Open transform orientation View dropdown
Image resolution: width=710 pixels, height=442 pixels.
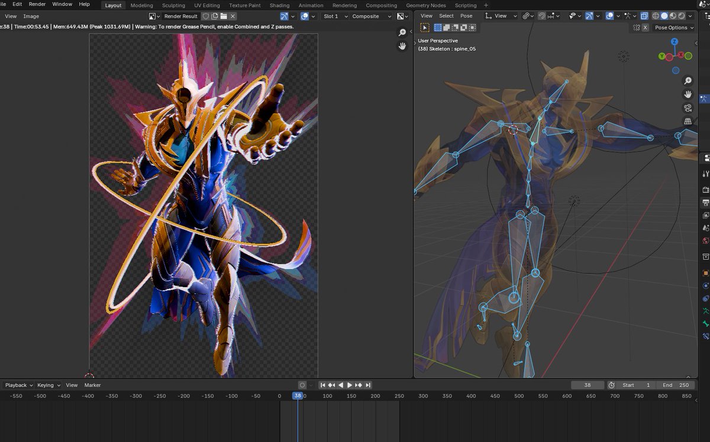coord(501,16)
